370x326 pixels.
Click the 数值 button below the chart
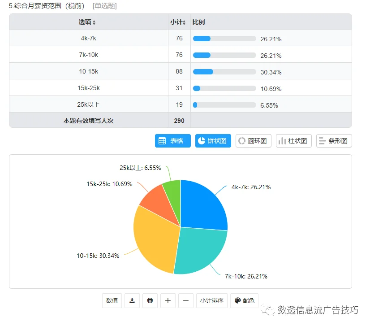112,300
